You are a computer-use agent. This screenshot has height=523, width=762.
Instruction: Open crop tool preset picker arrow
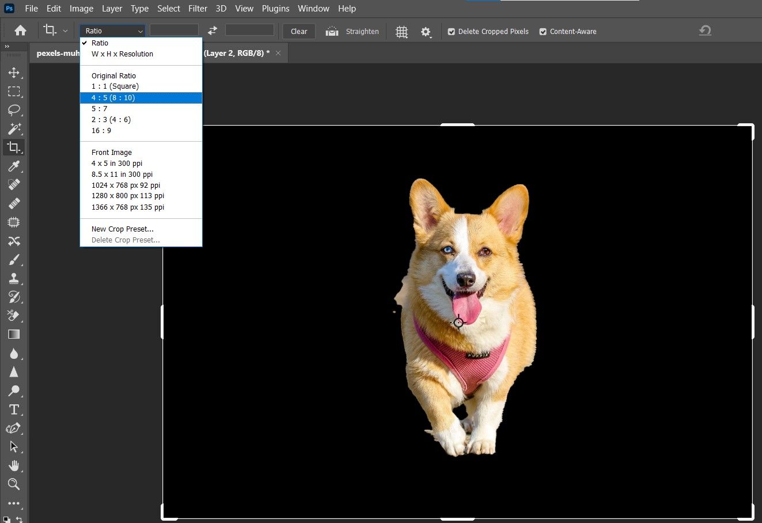pyautogui.click(x=65, y=31)
